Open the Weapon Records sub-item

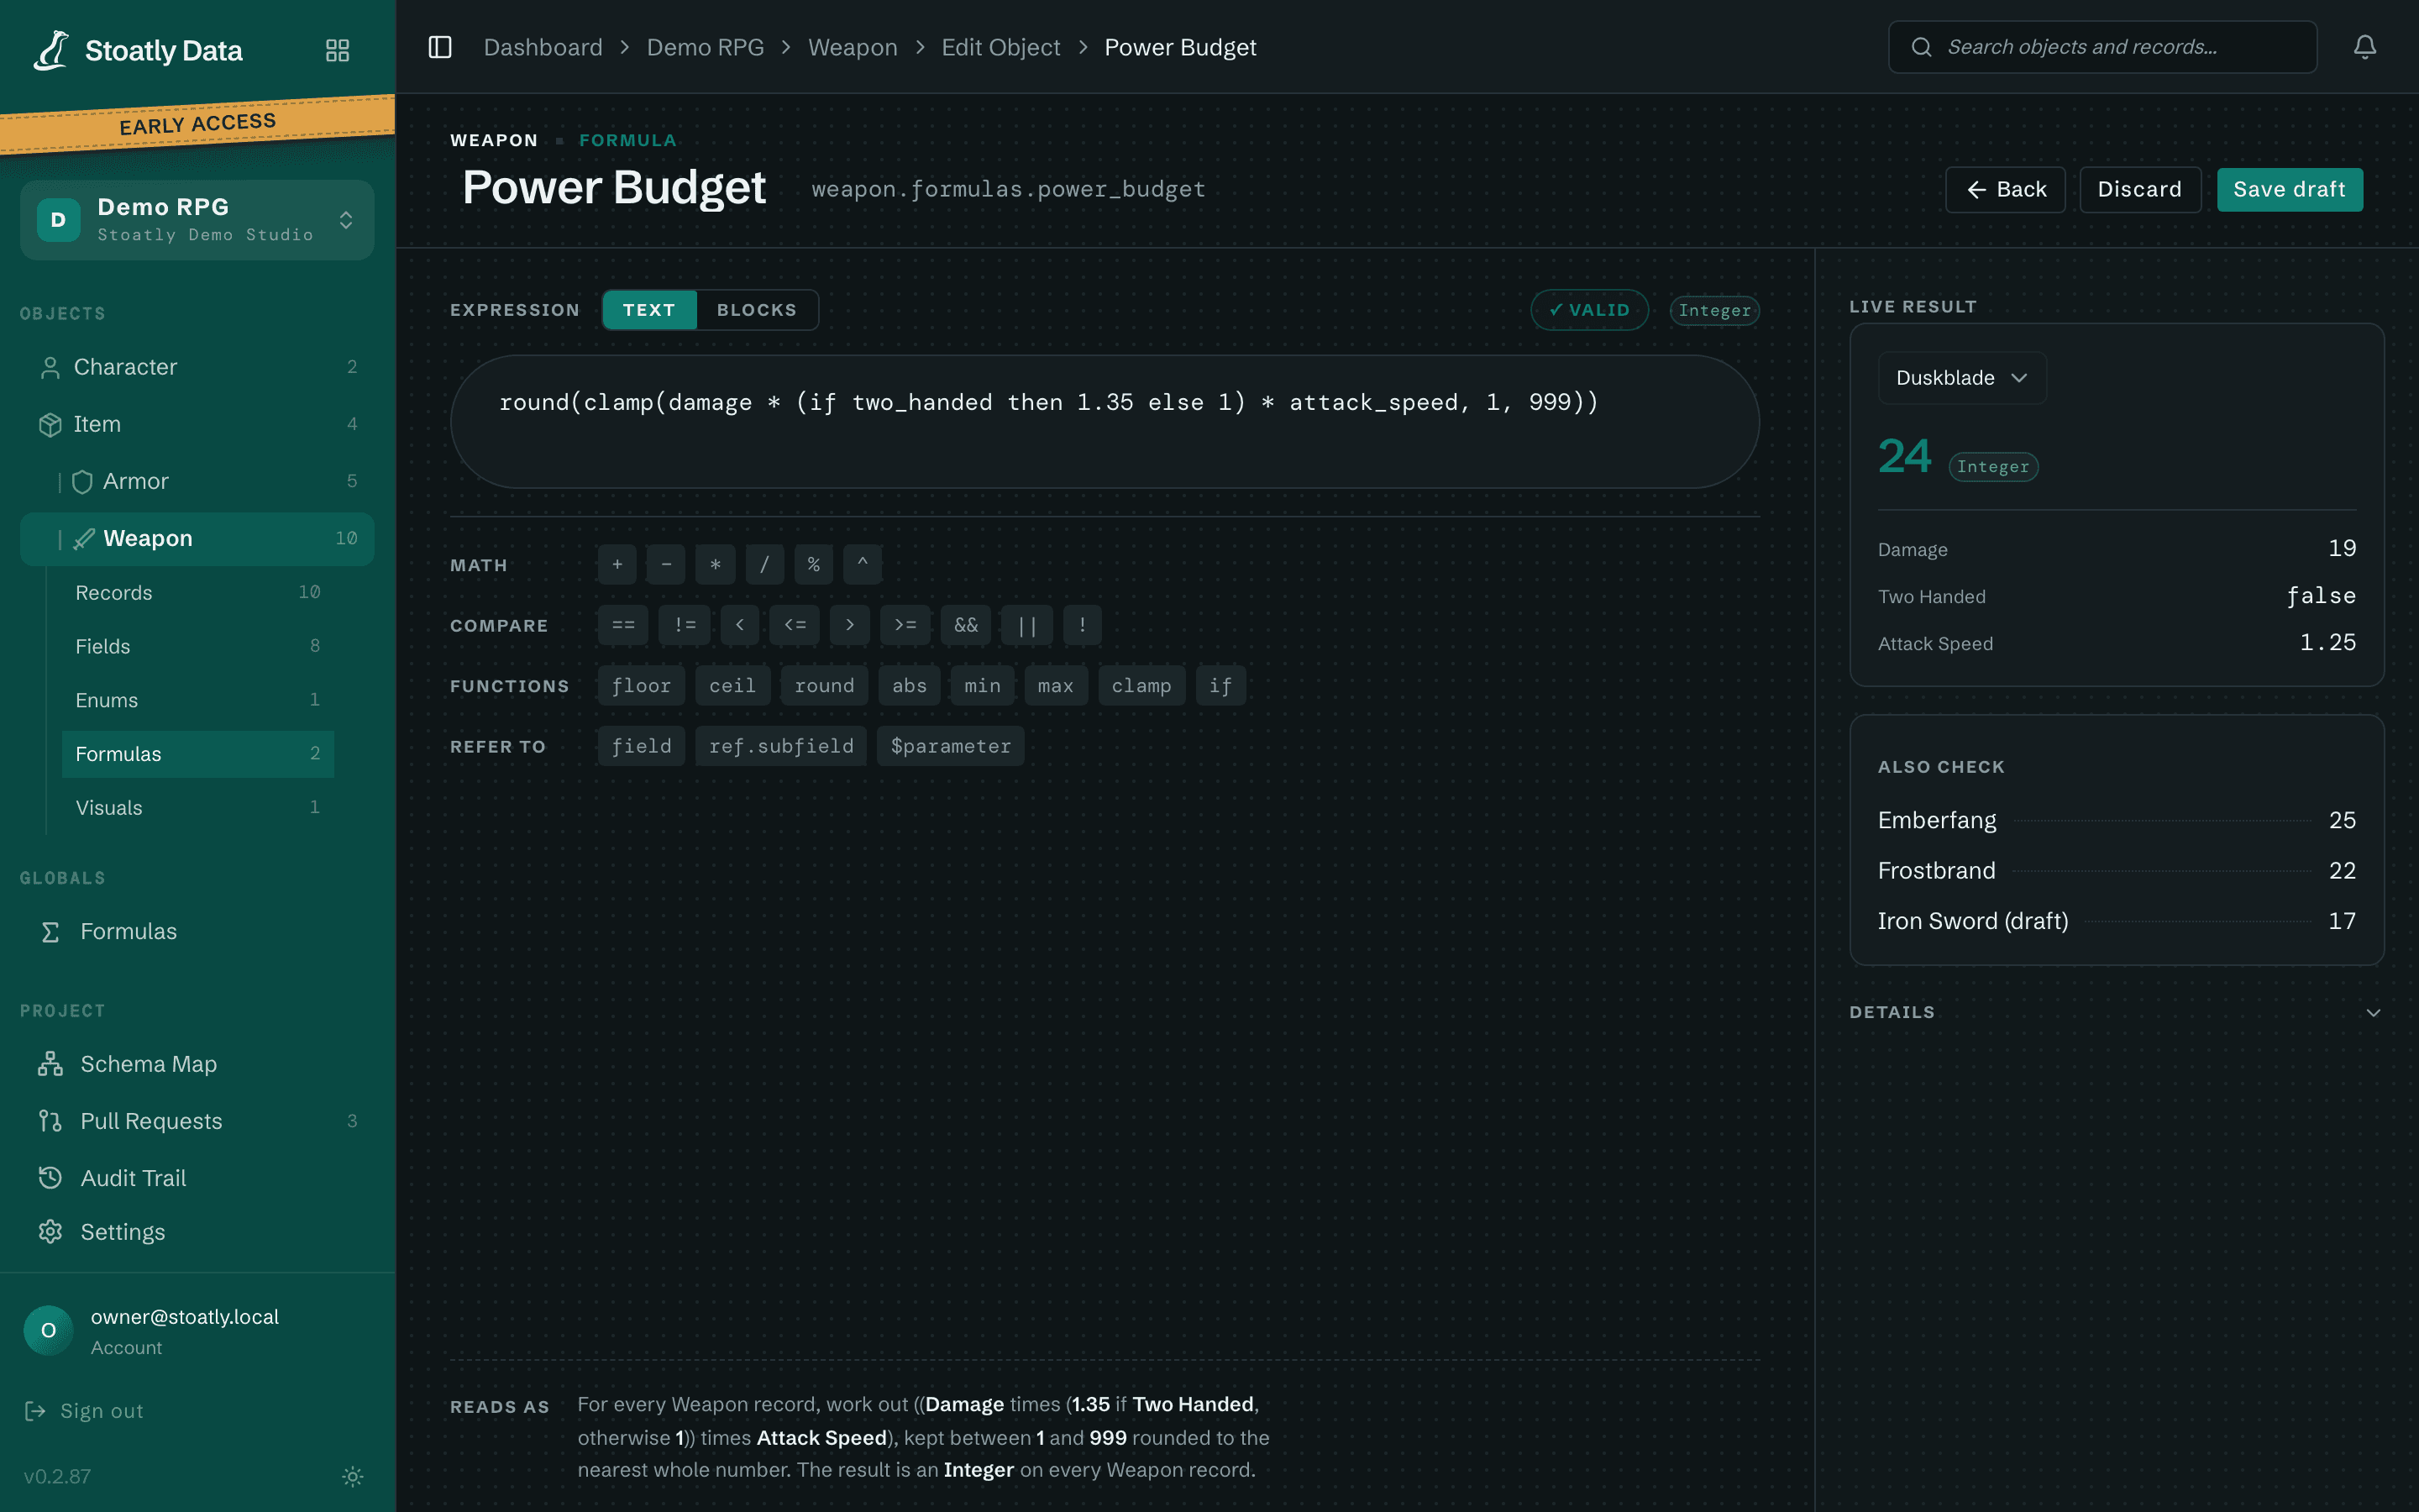click(x=198, y=593)
